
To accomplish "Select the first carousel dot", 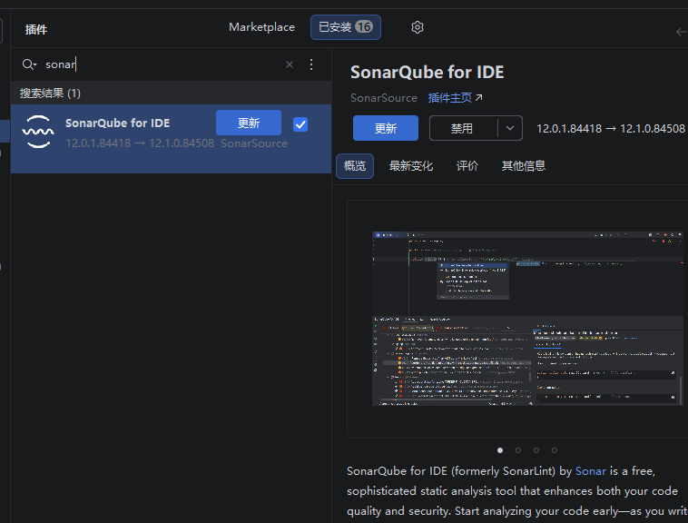I will click(x=500, y=450).
